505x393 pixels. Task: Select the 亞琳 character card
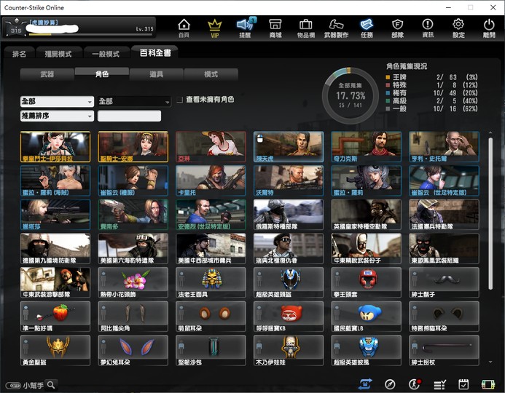(211, 146)
